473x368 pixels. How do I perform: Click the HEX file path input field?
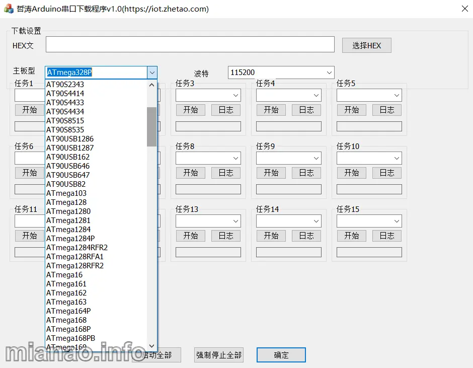point(190,45)
